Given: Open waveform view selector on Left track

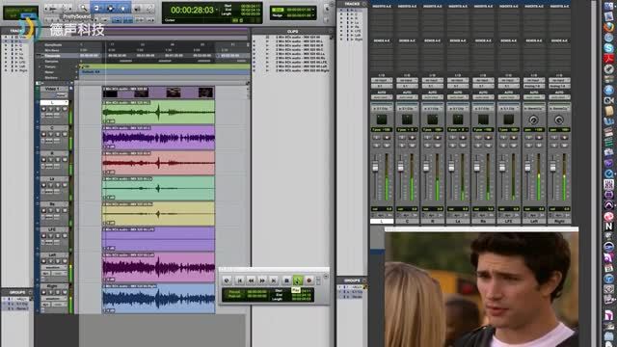Looking at the screenshot, I should 52,268.
